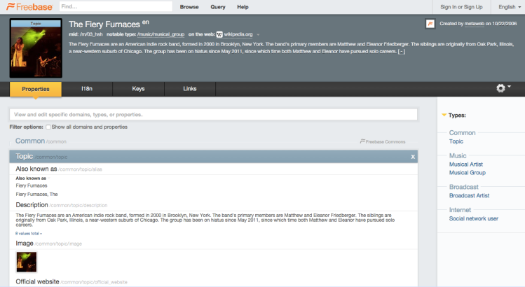Screen dimensions: 525x287
Task: Click Sign In or Sign Up
Action: (x=461, y=7)
